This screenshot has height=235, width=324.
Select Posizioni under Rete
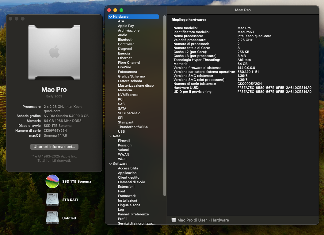click(125, 145)
